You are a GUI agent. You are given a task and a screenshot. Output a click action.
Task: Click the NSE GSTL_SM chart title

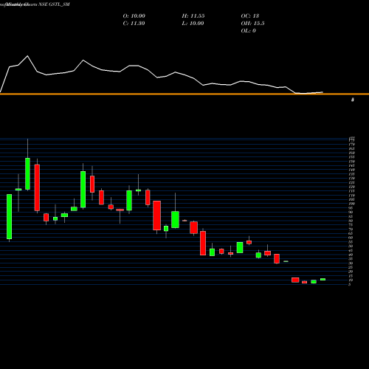[54, 4]
